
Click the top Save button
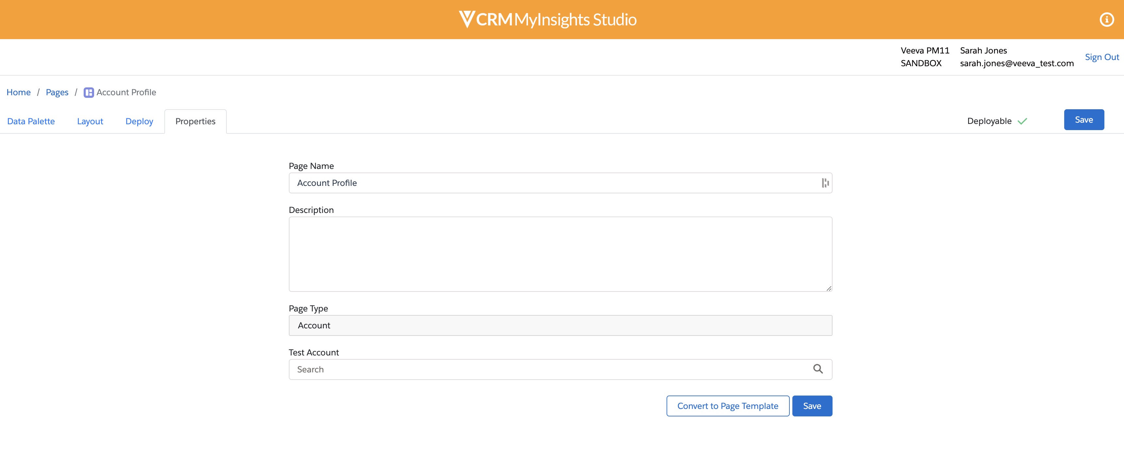click(x=1084, y=119)
